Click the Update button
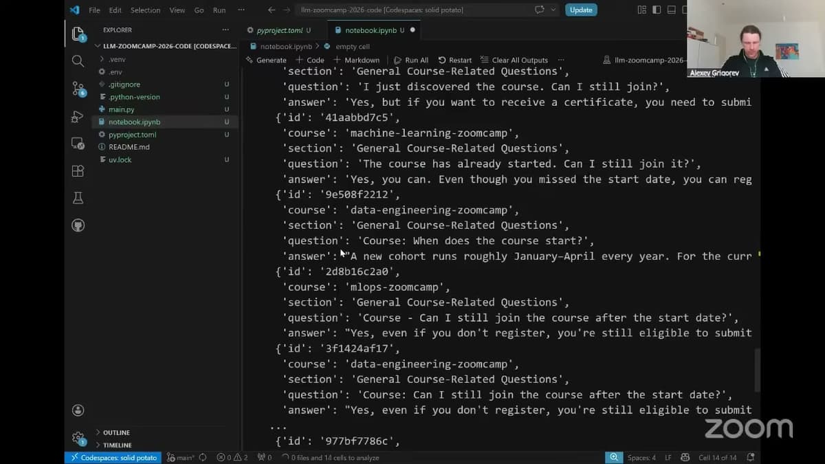Viewport: 825px width, 464px height. (581, 10)
